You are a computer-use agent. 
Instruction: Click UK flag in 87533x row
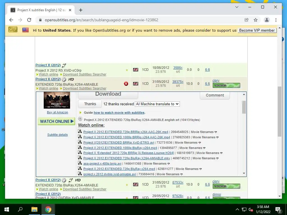(136, 184)
